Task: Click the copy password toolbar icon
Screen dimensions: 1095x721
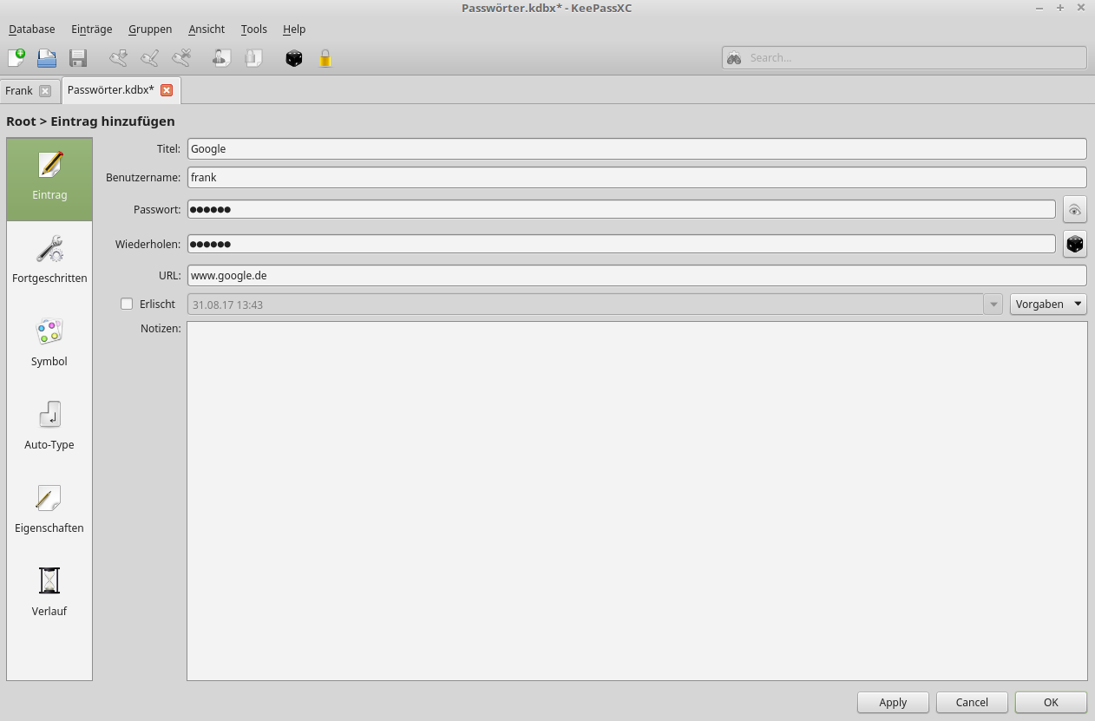Action: (x=252, y=58)
